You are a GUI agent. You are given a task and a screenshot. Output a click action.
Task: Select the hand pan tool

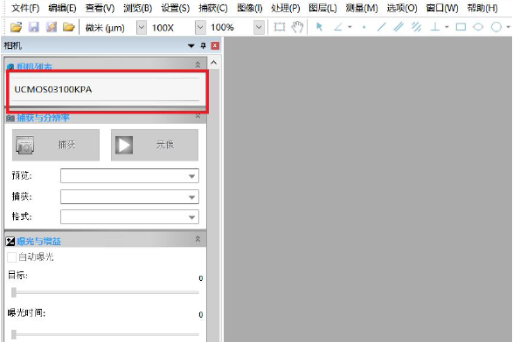297,27
